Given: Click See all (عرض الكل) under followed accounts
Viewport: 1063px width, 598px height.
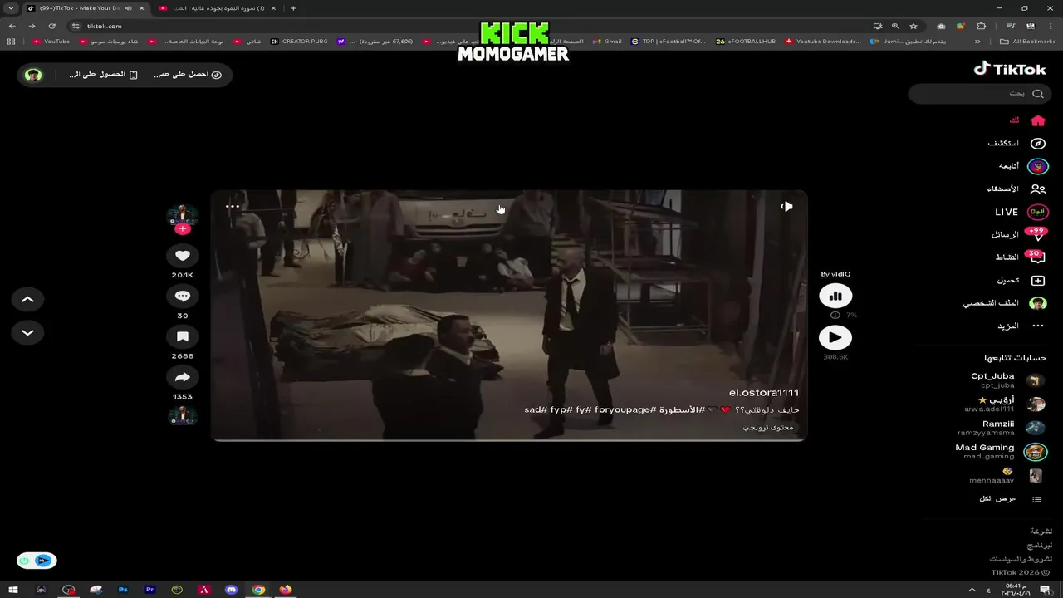Looking at the screenshot, I should (1010, 499).
